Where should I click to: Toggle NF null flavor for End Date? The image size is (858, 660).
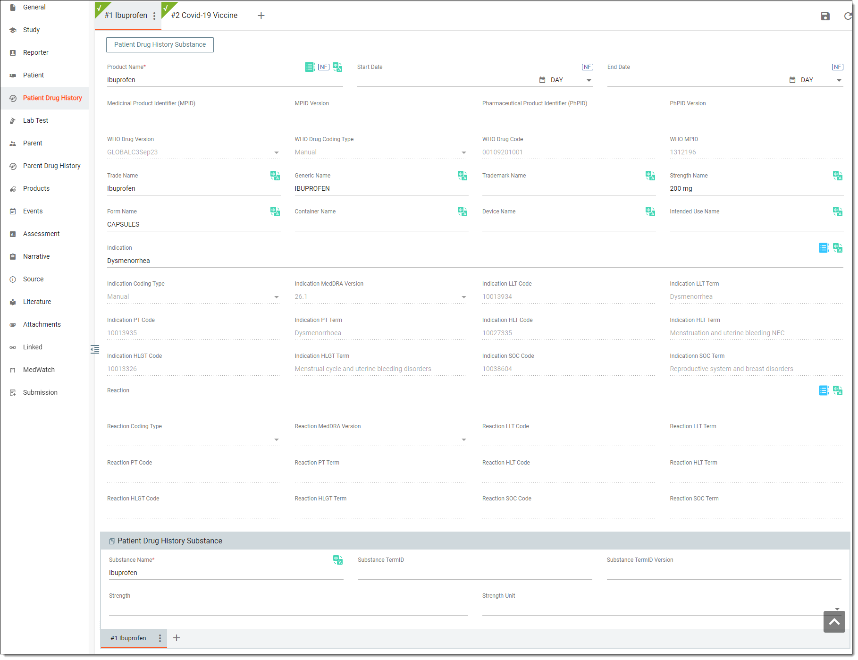838,67
